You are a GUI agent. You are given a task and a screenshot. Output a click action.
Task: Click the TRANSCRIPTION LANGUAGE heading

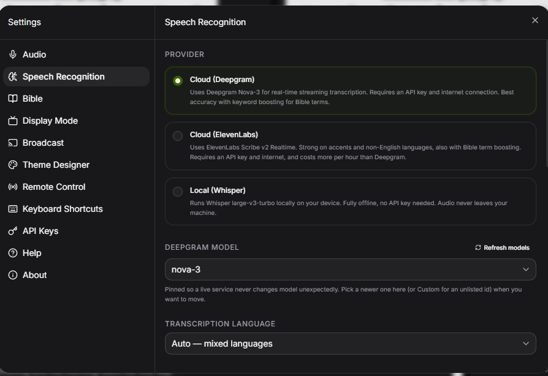(x=220, y=323)
